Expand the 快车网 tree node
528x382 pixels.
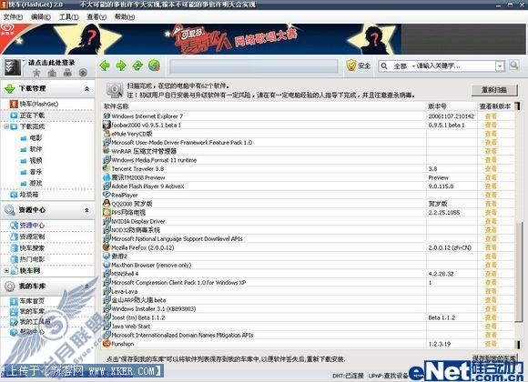tap(6, 271)
